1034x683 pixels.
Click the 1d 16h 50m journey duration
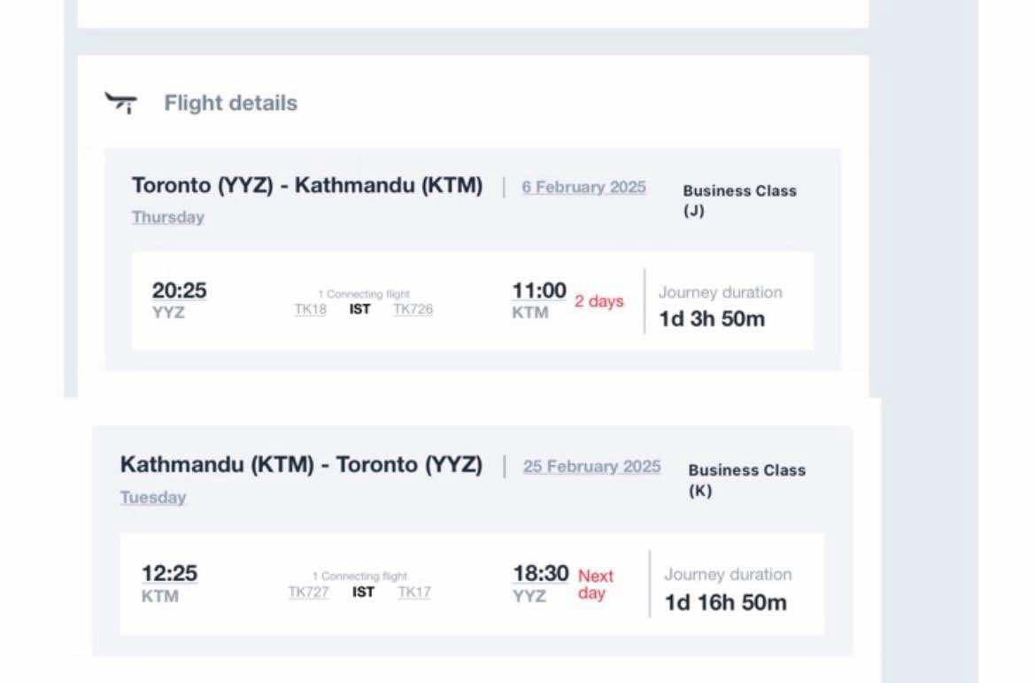725,602
